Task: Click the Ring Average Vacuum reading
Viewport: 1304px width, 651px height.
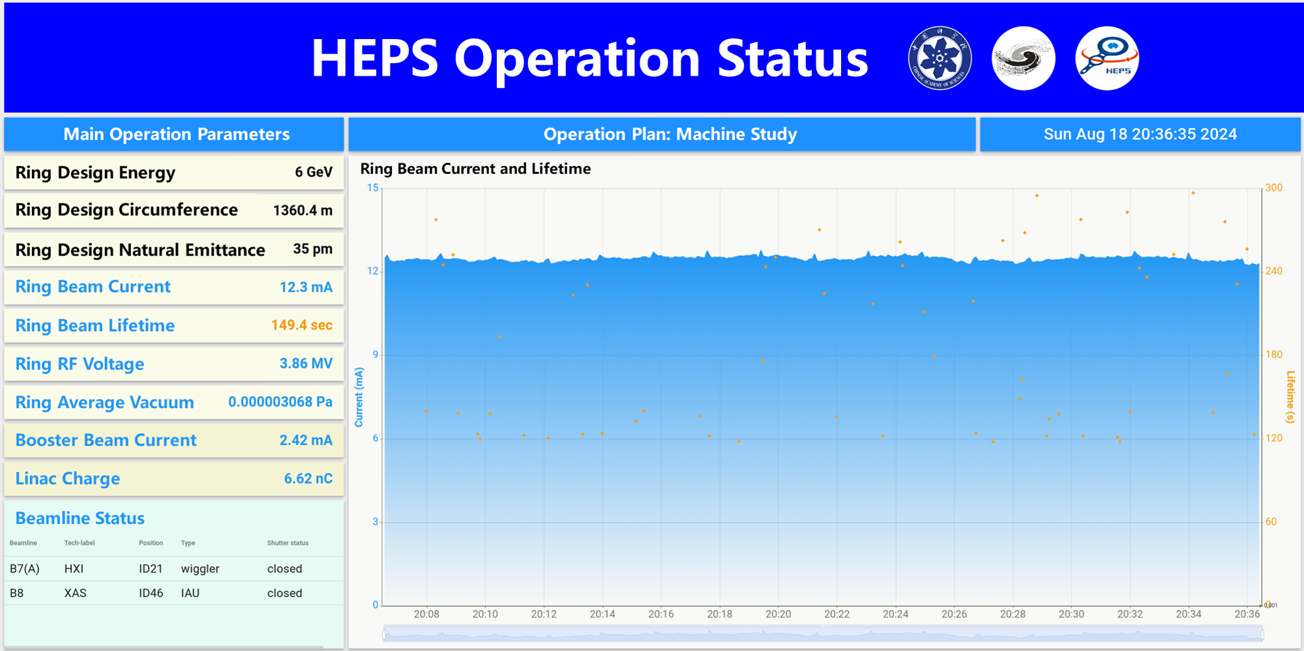Action: click(173, 402)
